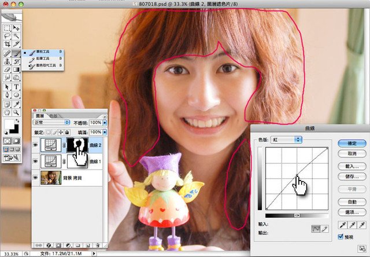Hide the 背景 拷貝 layer eye

pos(35,177)
